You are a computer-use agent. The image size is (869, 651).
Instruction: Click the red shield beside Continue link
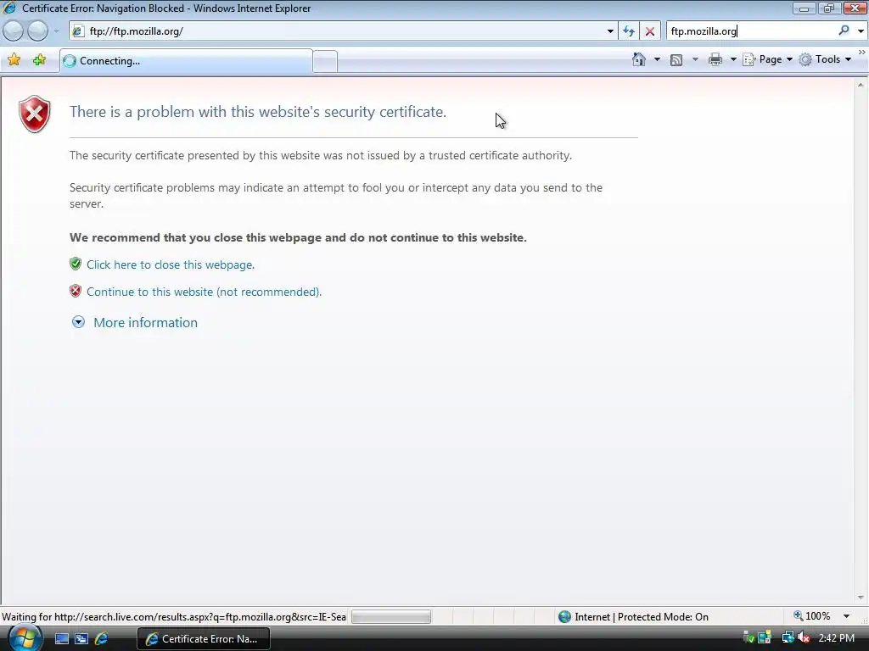(76, 292)
